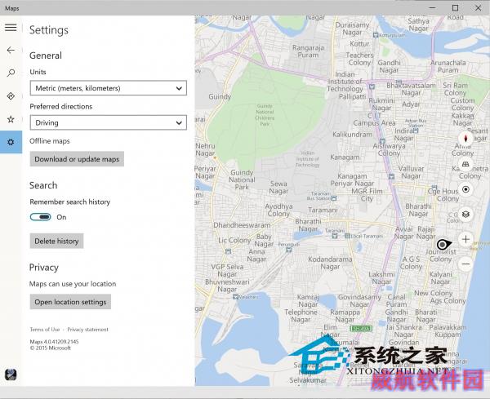This screenshot has width=490, height=399.
Task: Click the Perungudi station icon on map
Action: click(289, 250)
